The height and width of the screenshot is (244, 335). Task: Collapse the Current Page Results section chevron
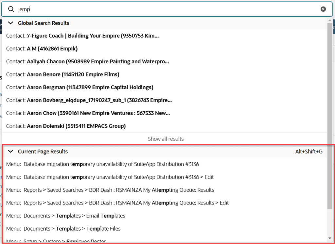(x=10, y=151)
